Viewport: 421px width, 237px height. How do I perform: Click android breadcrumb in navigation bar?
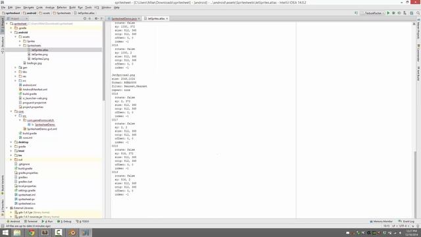pos(30,13)
